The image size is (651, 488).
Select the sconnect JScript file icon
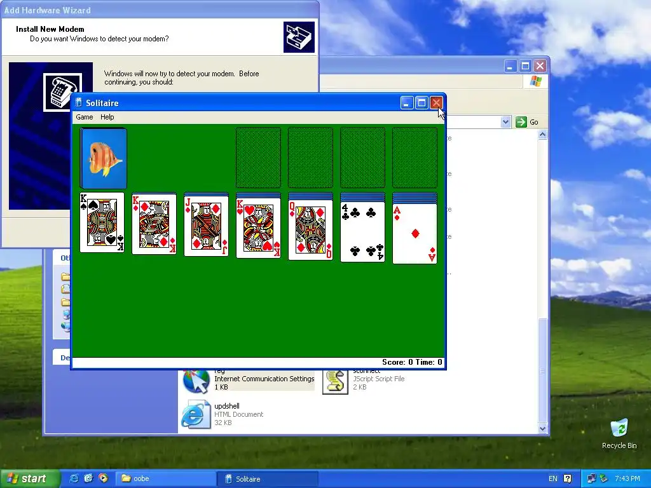(335, 381)
